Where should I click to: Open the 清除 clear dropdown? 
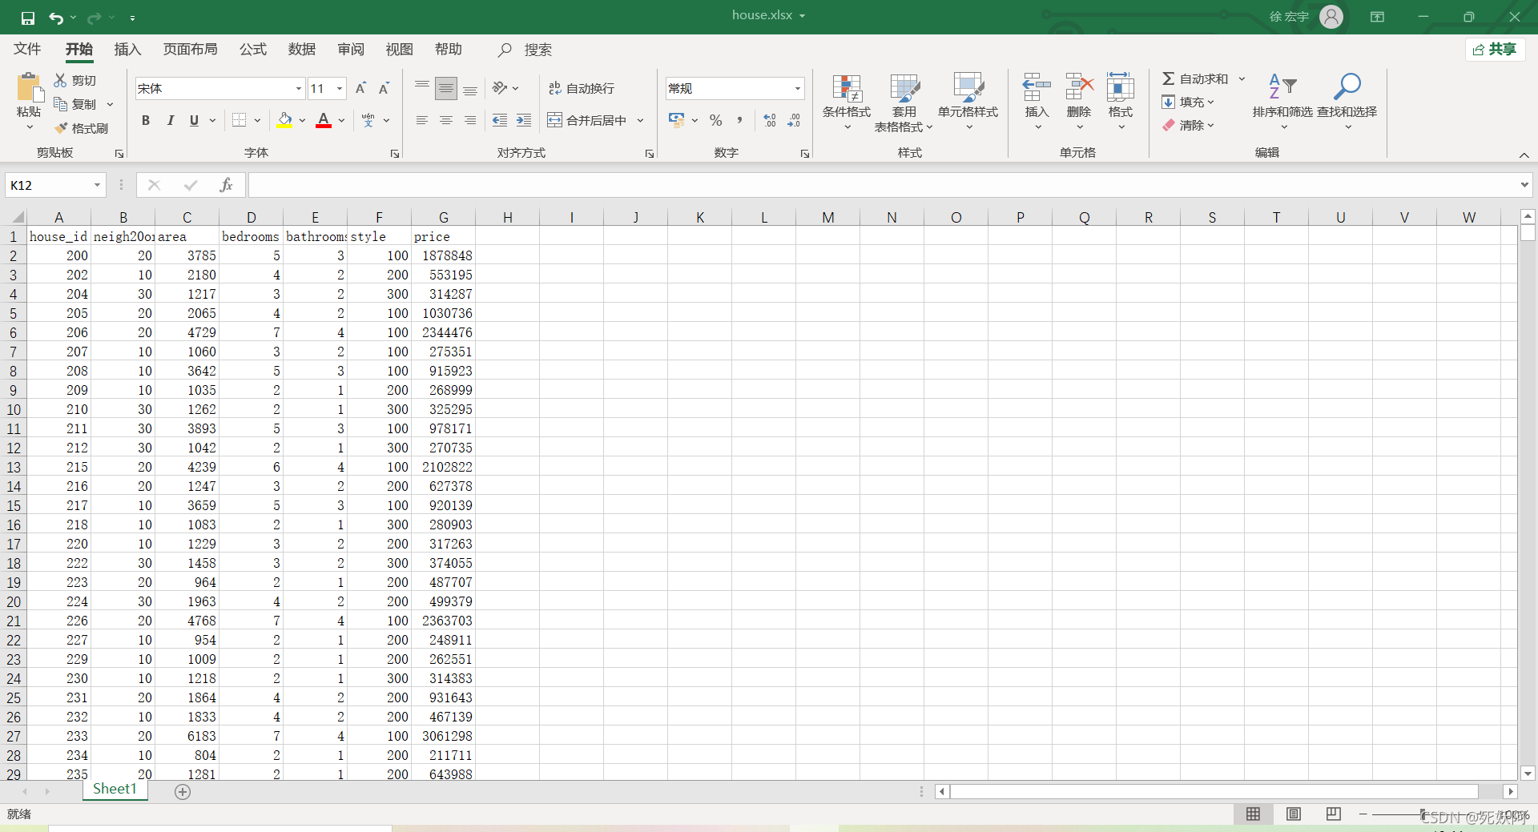click(x=1189, y=125)
